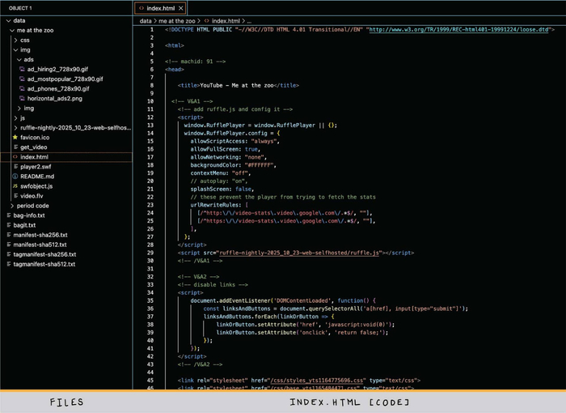
Task: Click the horizontal_ads2.png file icon
Action: coord(22,98)
